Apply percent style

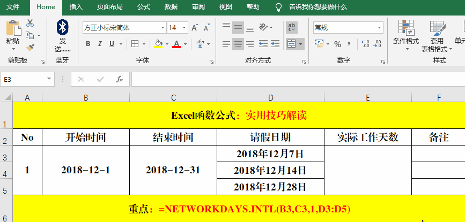coord(337,44)
